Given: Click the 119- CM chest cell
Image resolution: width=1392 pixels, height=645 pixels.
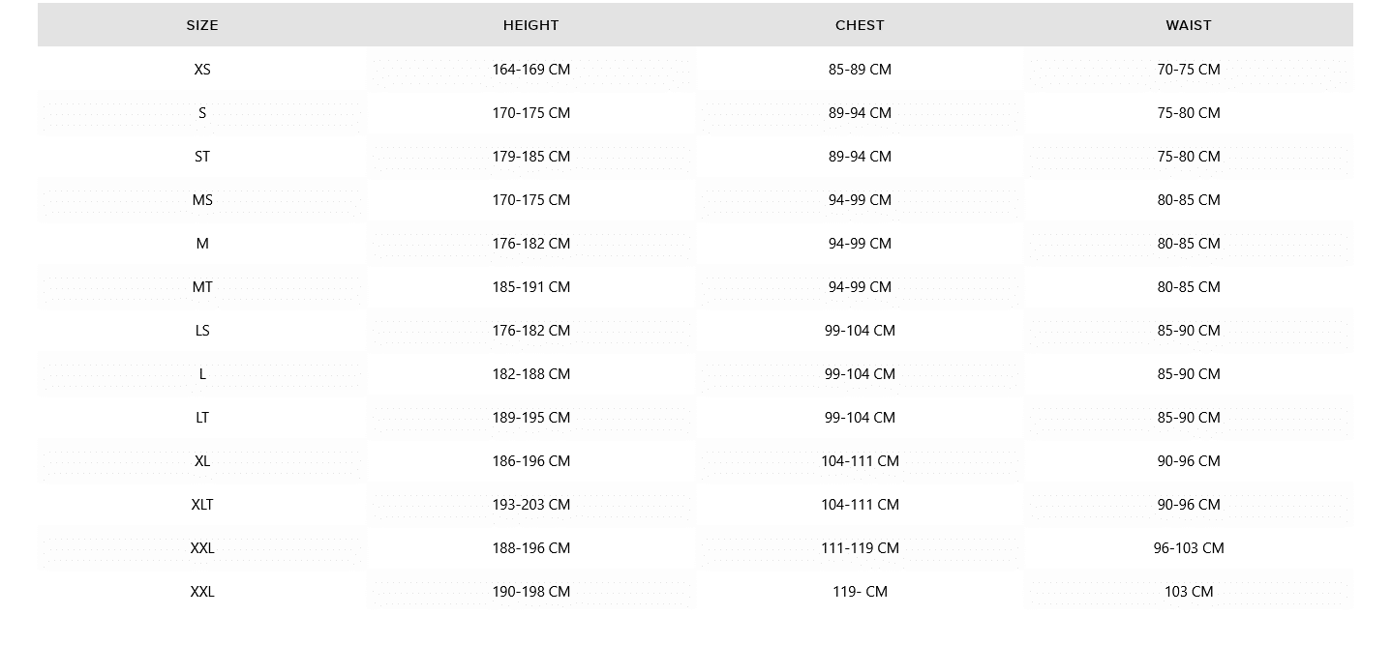Looking at the screenshot, I should [x=860, y=592].
